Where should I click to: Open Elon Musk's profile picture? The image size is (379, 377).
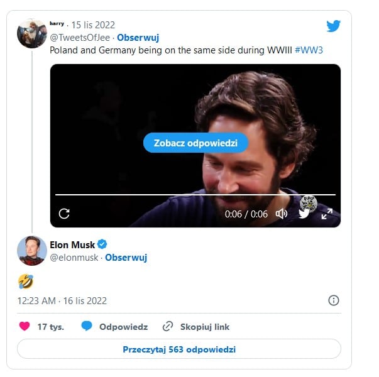(32, 251)
